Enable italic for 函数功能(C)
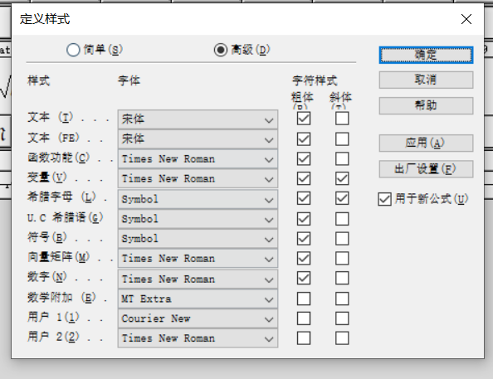The height and width of the screenshot is (379, 493). coord(342,158)
